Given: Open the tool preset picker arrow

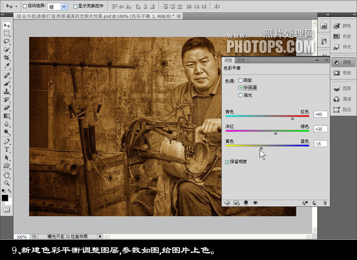Looking at the screenshot, I should (x=16, y=7).
